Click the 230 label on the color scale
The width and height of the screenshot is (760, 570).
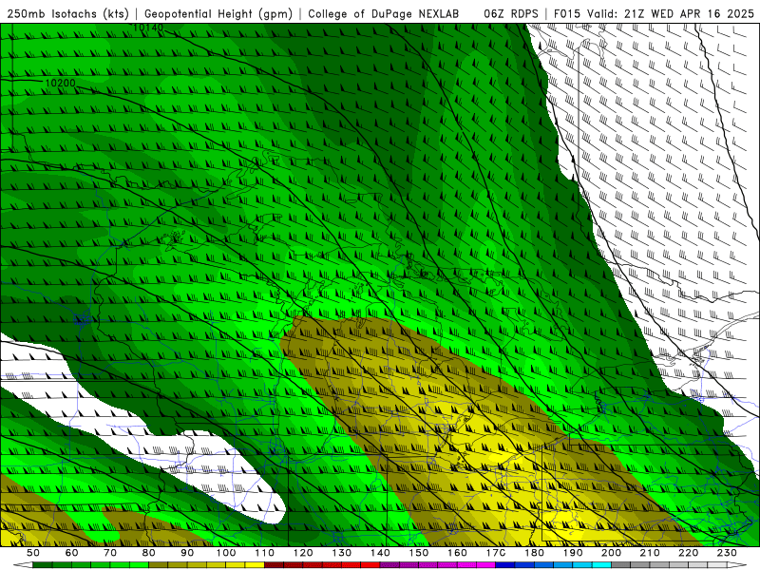point(727,553)
